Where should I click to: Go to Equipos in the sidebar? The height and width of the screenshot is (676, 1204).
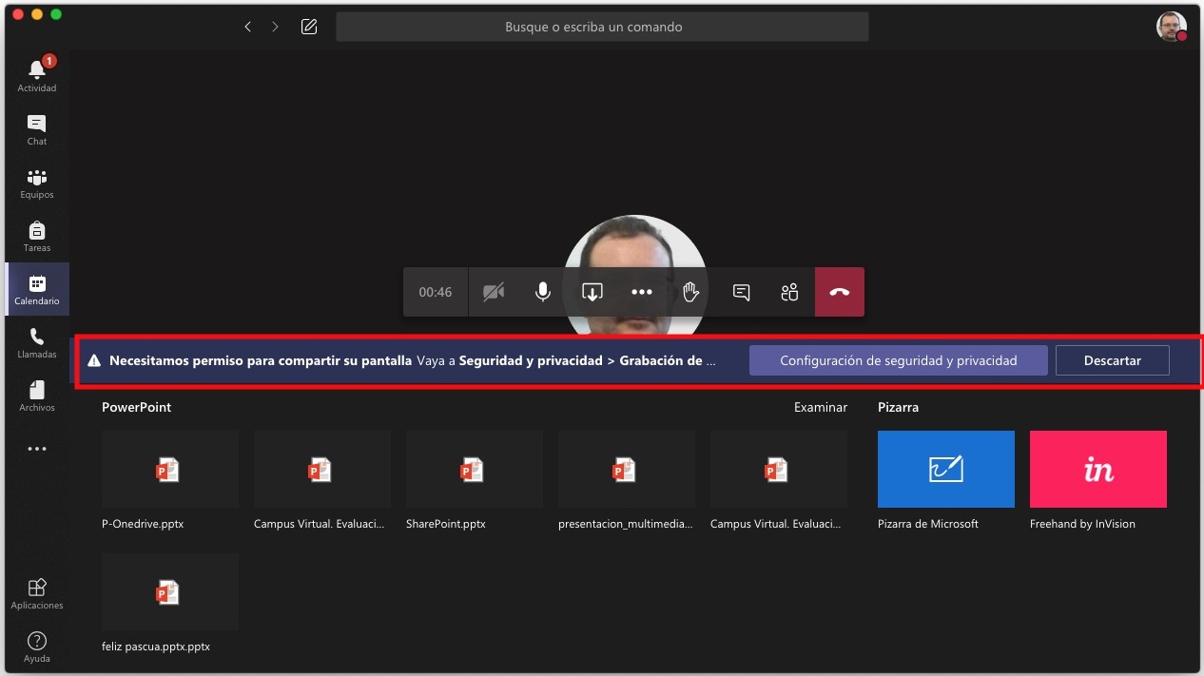[37, 183]
